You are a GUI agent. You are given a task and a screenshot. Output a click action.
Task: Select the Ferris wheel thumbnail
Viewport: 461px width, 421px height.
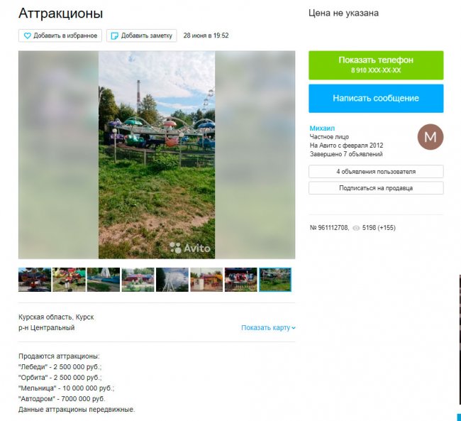pyautogui.click(x=172, y=280)
